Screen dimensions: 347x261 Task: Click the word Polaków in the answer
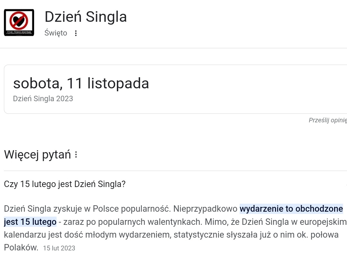(x=21, y=247)
